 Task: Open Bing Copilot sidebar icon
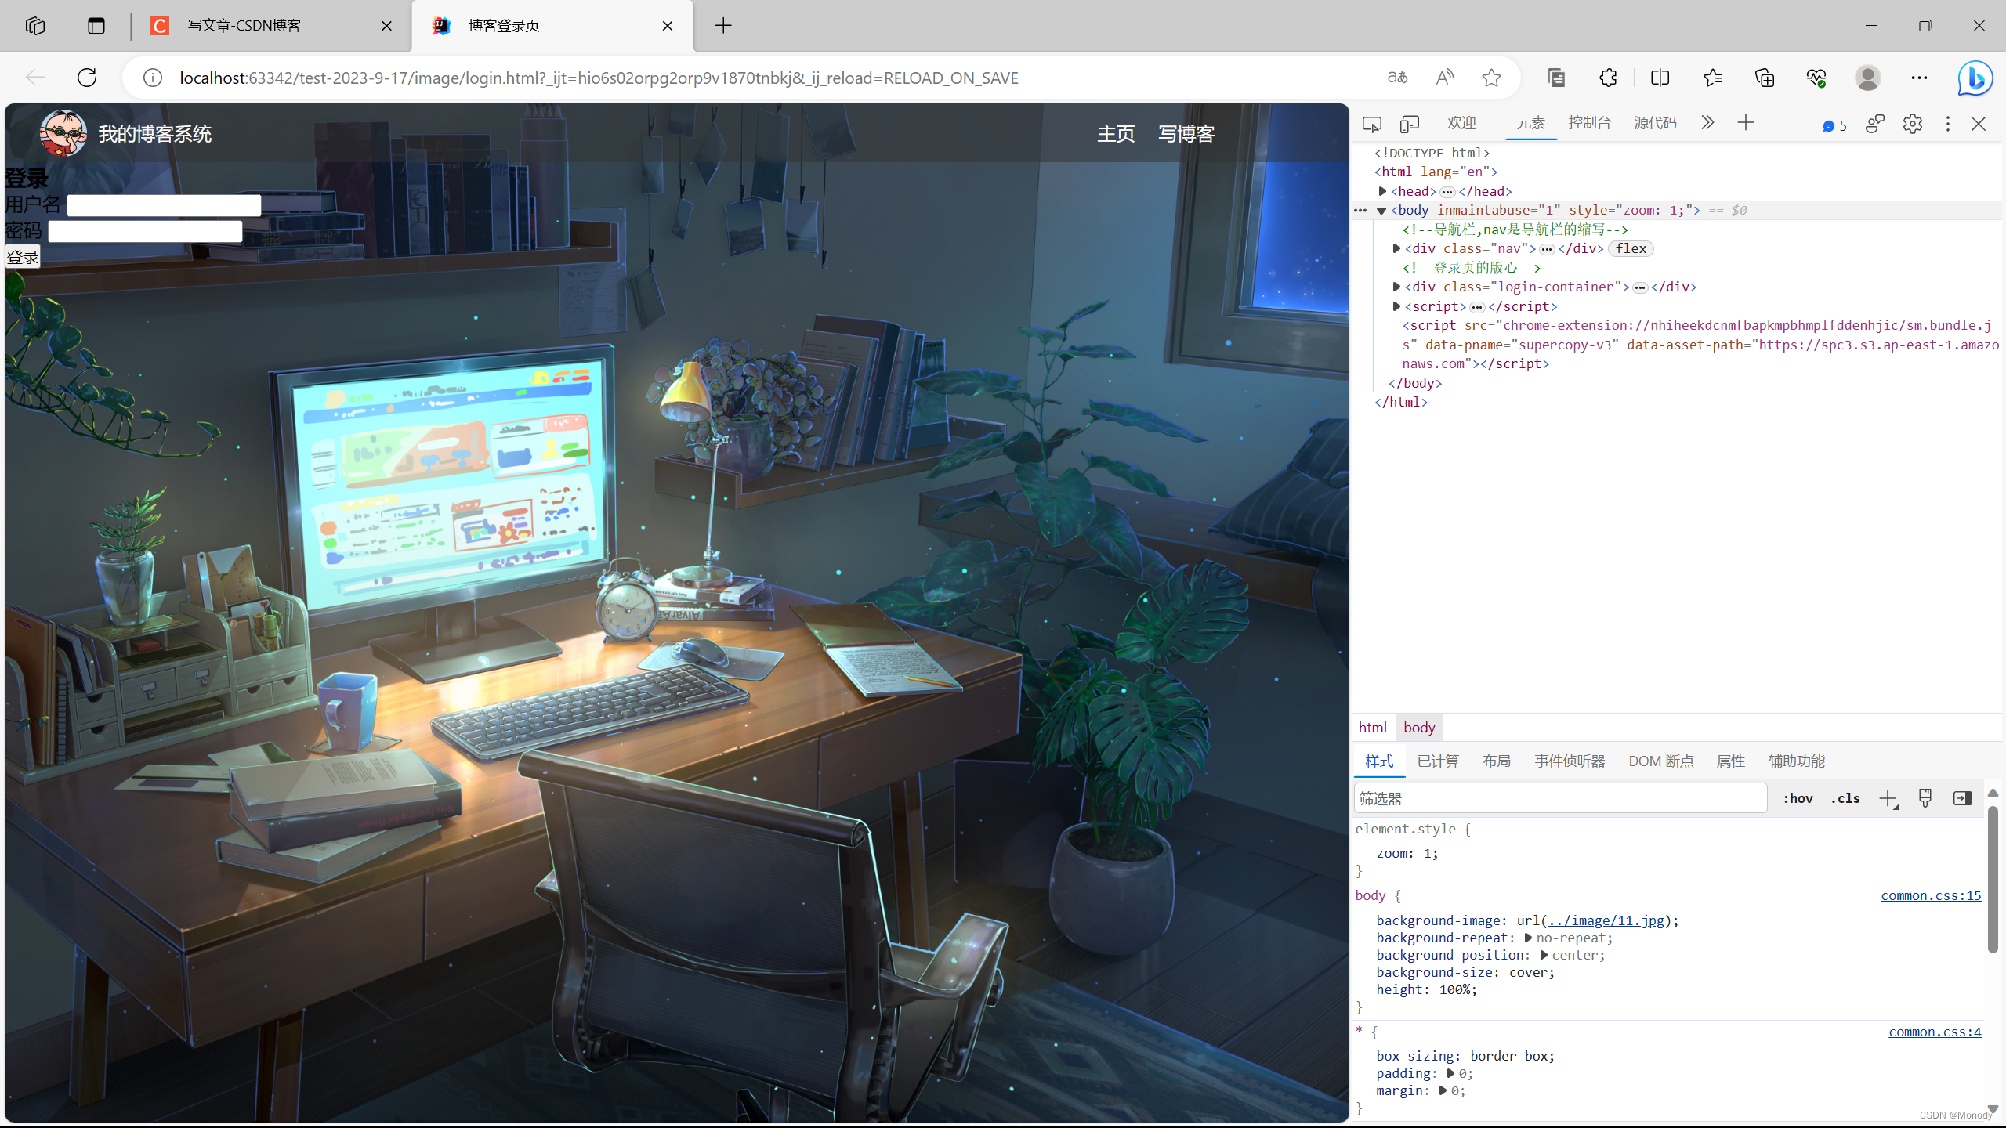(x=1975, y=78)
